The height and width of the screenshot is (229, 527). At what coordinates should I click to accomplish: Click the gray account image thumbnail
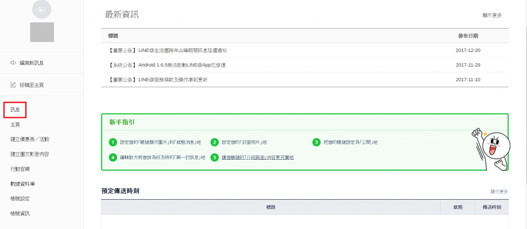tap(42, 32)
